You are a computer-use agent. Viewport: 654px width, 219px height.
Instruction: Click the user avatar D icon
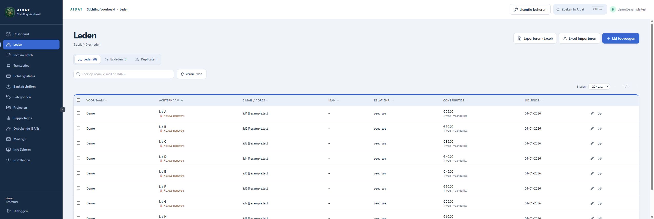[613, 9]
